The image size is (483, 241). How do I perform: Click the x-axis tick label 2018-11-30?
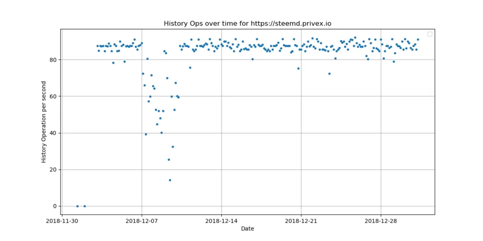click(x=62, y=221)
